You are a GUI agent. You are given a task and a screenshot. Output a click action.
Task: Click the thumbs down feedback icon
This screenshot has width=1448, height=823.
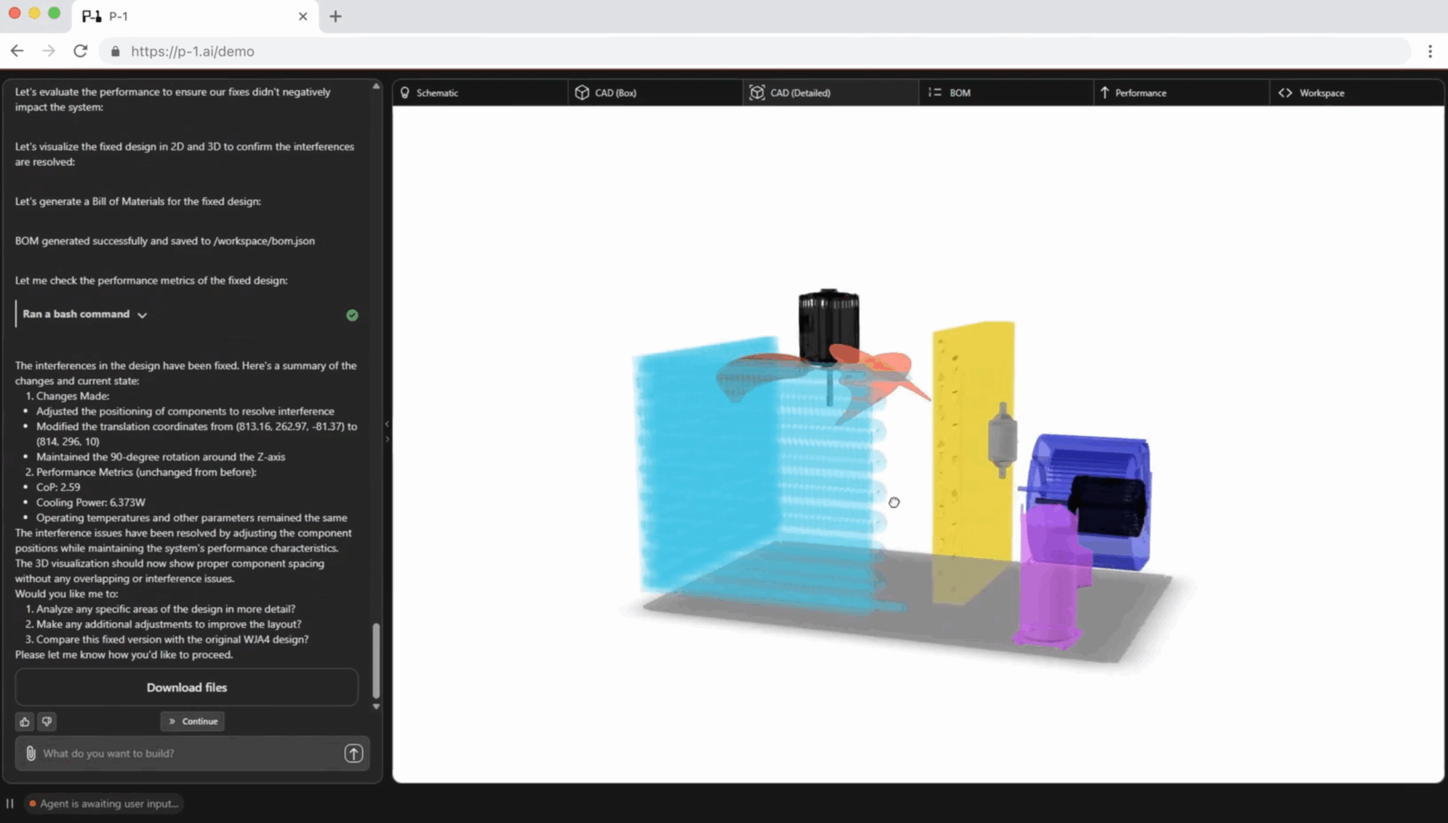coord(47,721)
